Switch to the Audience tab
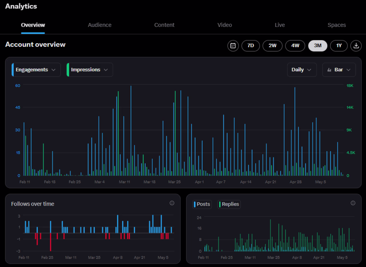Viewport: 366px width, 267px height. coord(99,25)
